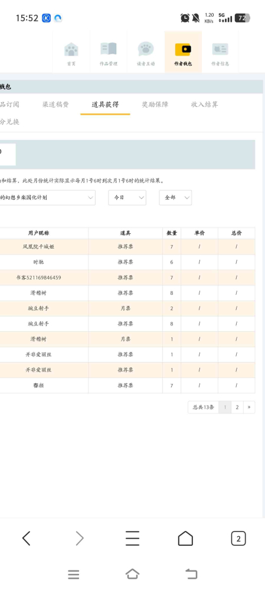
Task: Tap the muted bell status icon
Action: pos(196,18)
